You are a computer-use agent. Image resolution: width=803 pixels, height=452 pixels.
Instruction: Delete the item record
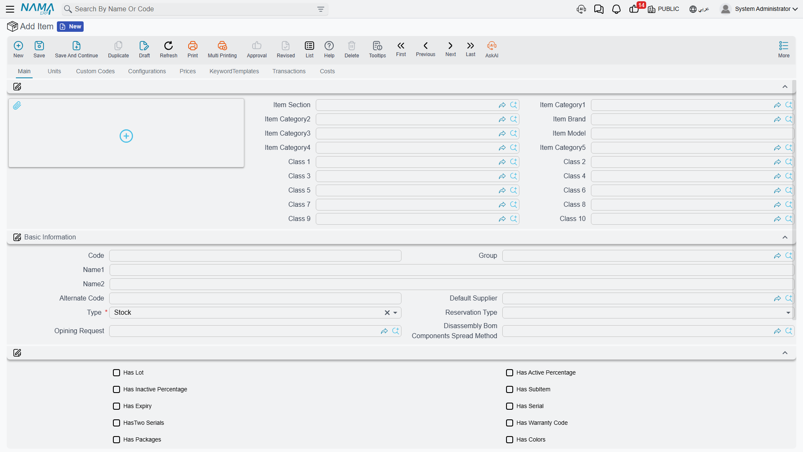tap(352, 49)
